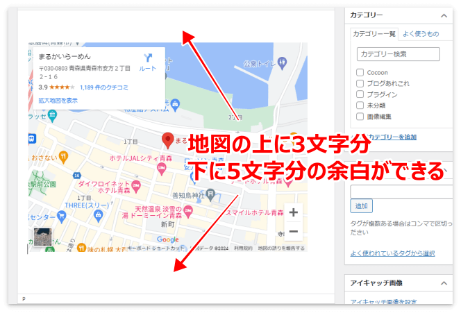The height and width of the screenshot is (313, 461).
Task: Click the ホテルJALシティ青森 hotel marker
Action: click(161, 169)
